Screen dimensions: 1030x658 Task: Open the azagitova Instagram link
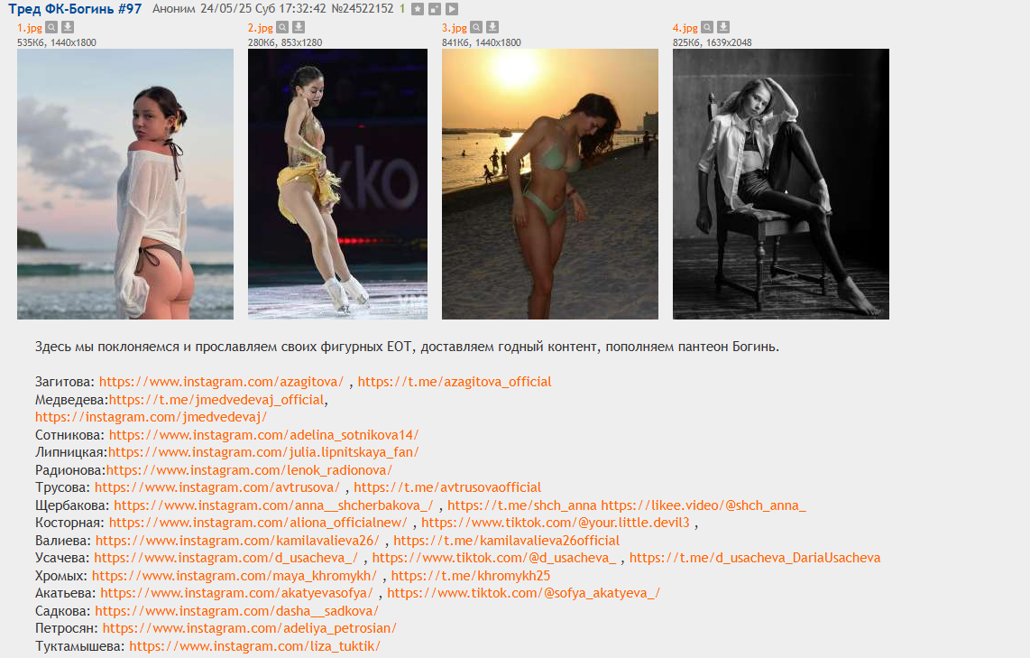point(221,382)
